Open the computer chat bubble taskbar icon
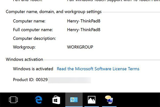The image size is (160, 107). (109, 100)
